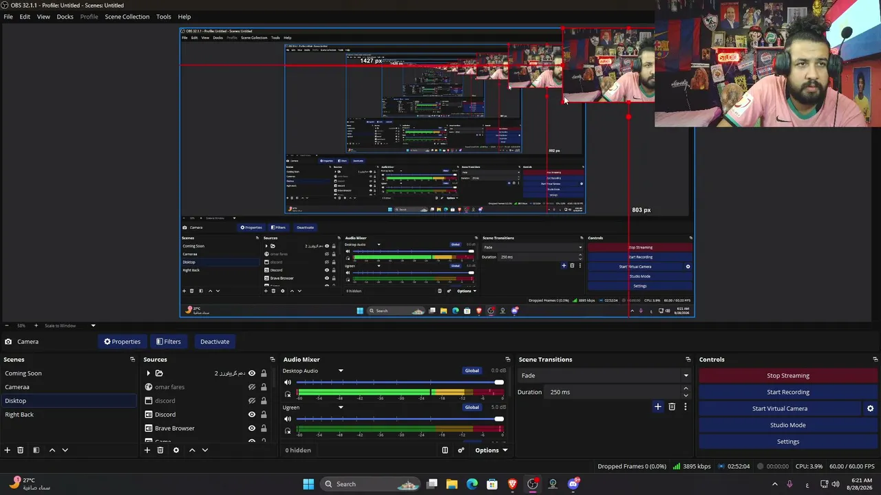Viewport: 881px width, 495px height.
Task: Mute Desktop Audio speaker icon
Action: click(288, 382)
